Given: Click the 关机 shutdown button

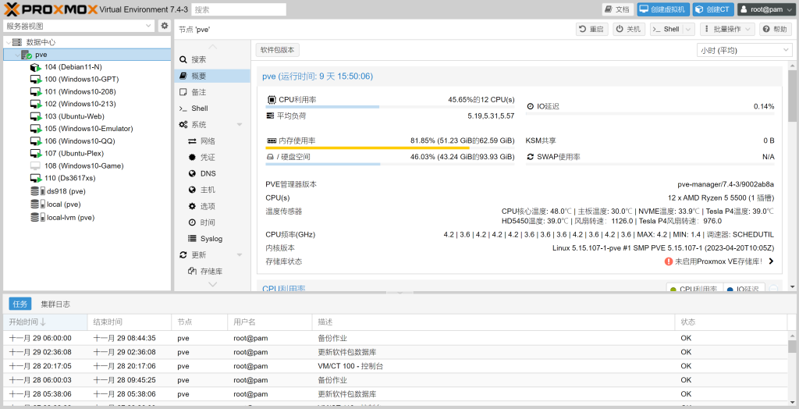Looking at the screenshot, I should pos(630,29).
